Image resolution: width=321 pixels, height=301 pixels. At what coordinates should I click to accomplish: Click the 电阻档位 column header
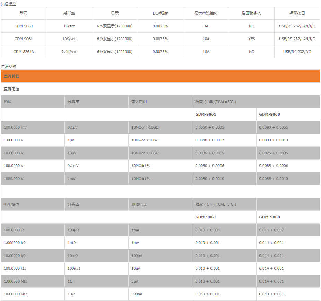click(x=33, y=204)
